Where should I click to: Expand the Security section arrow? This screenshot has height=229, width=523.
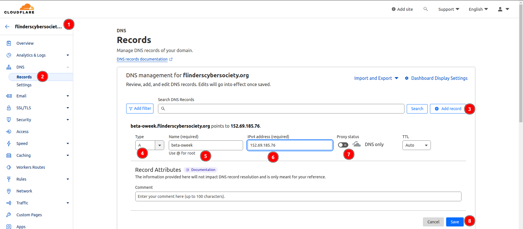tap(68, 120)
